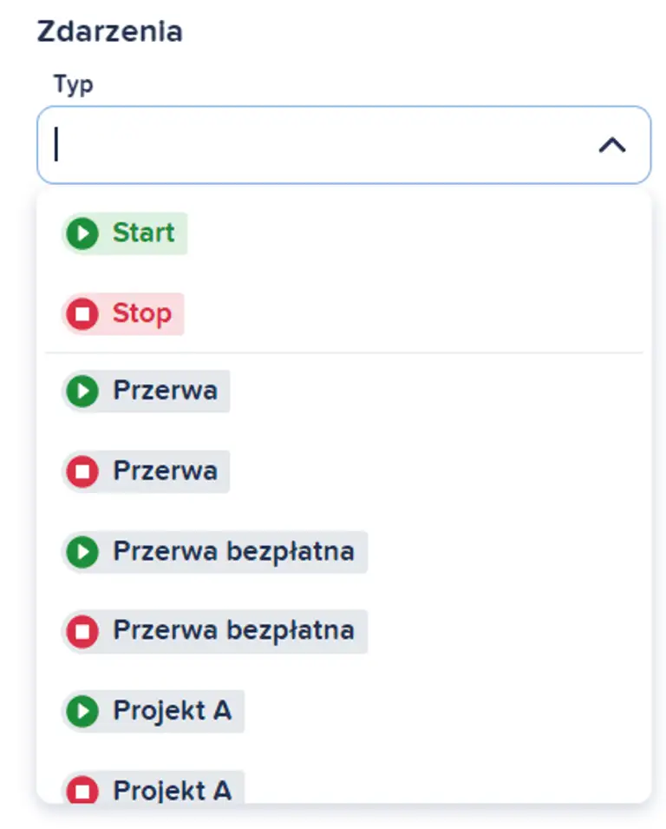Pick the red Przerwa bezpłatna entry
Screen dimensions: 666x829
tap(233, 631)
